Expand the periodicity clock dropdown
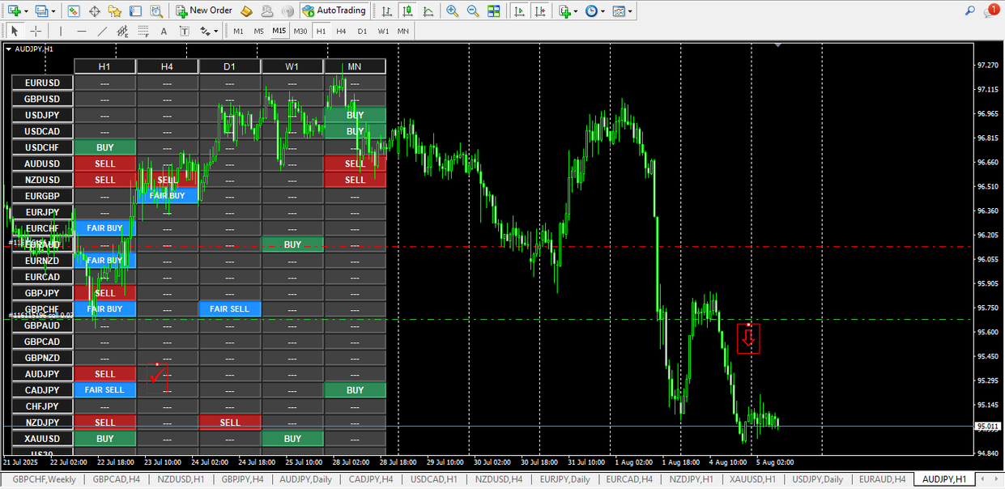 pos(603,11)
